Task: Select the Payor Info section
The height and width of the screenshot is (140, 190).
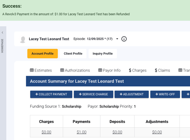Action: coord(109,70)
